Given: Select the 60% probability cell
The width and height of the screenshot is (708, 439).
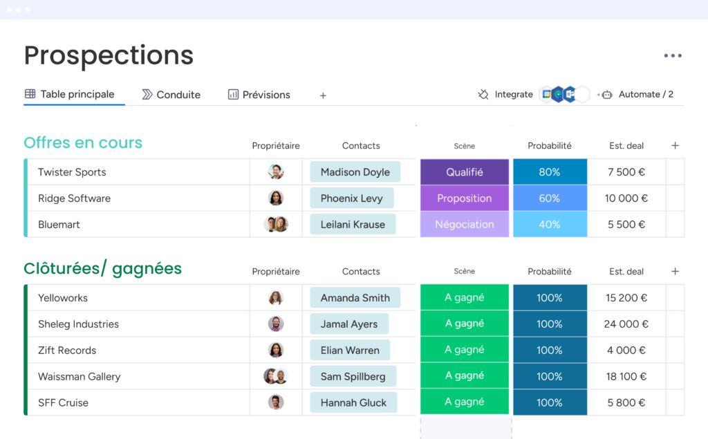Looking at the screenshot, I should 550,198.
